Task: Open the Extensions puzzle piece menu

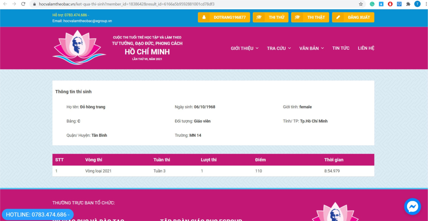Action: click(x=408, y=4)
